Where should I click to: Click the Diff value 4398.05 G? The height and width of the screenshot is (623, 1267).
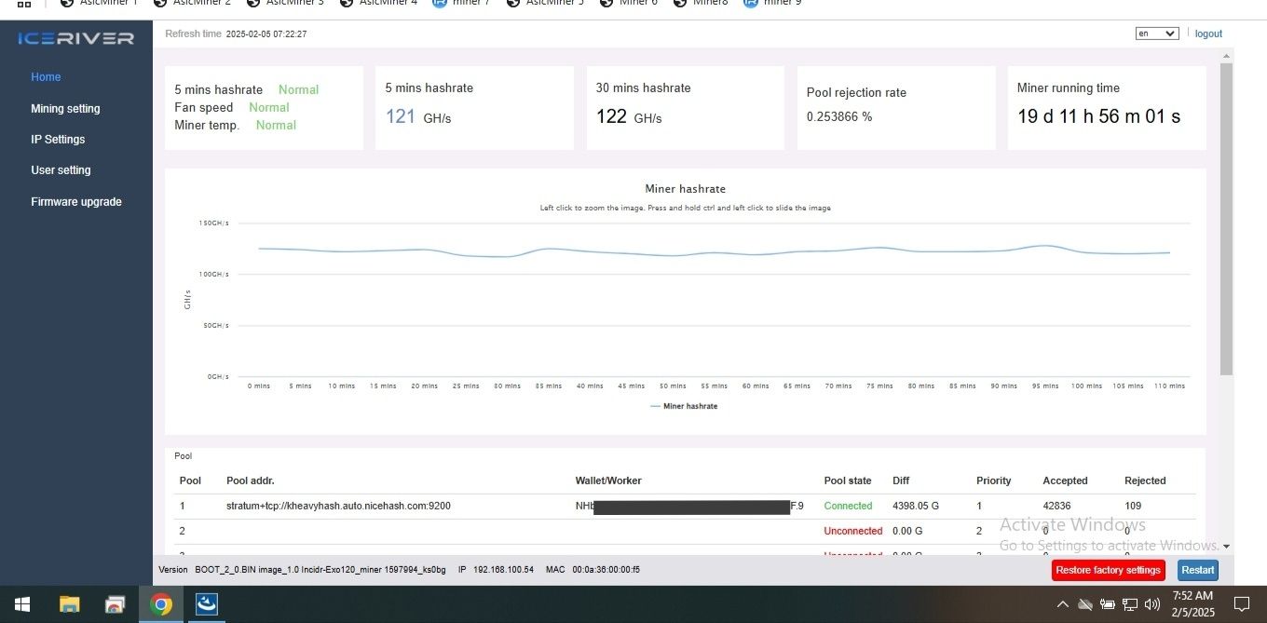[x=916, y=506]
